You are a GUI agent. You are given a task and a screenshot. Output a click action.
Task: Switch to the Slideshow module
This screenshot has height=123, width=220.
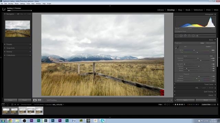(198, 10)
